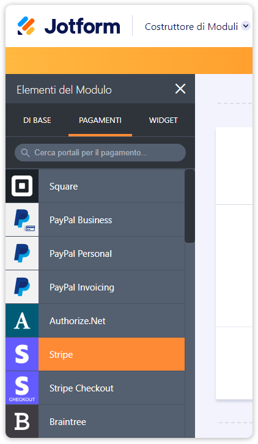
Task: Focus the payment gateway search field
Action: click(100, 153)
